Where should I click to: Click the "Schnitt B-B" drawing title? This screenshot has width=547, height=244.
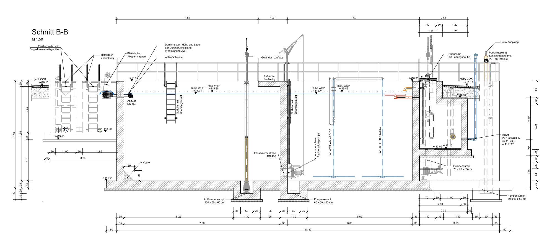50,32
